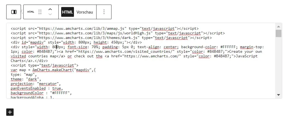Switch to the Vorschau preview tab

click(x=85, y=12)
